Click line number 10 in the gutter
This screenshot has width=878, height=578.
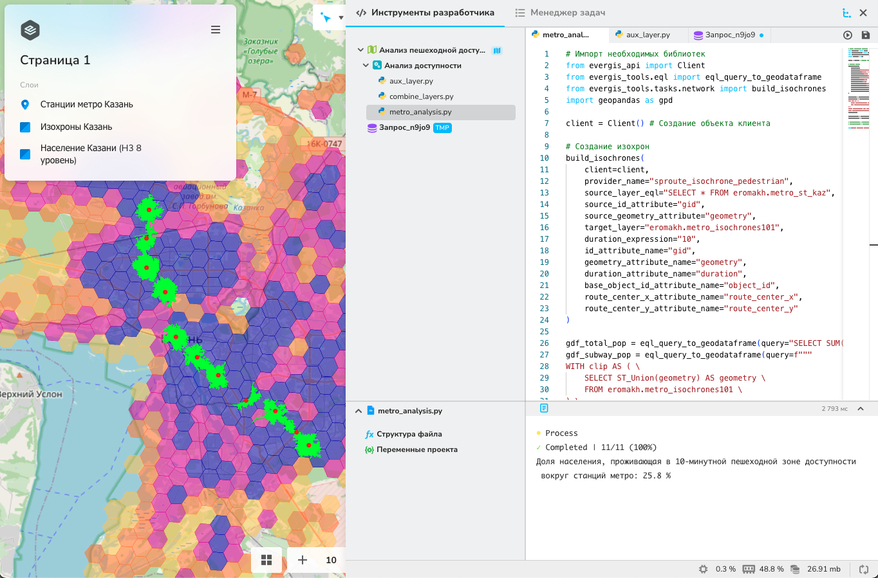tap(545, 158)
